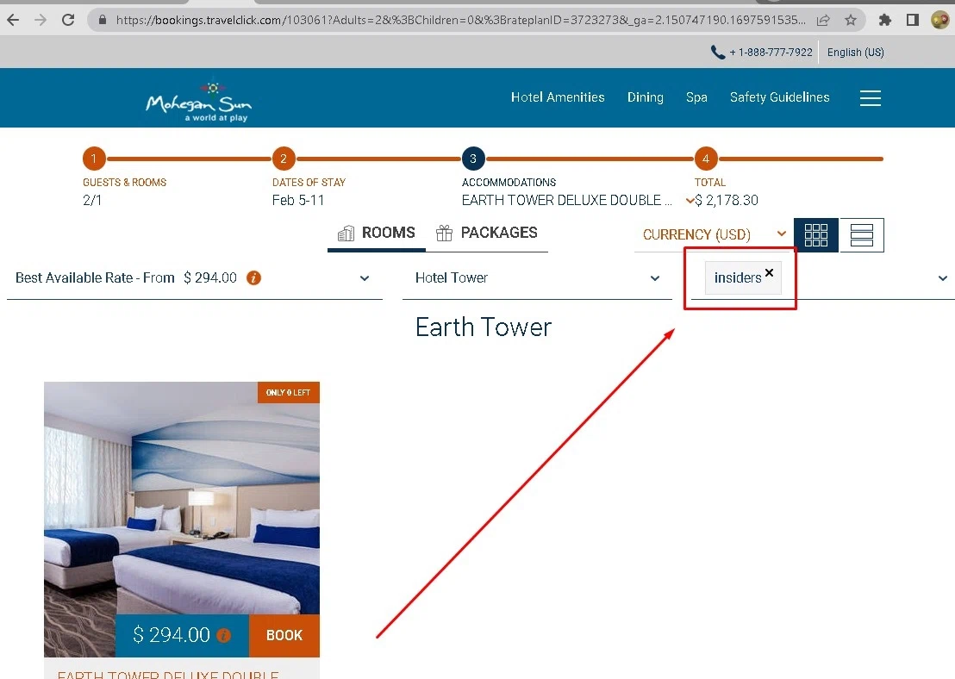Screen dimensions: 955x679
Task: Open Dining menu item
Action: 645,97
